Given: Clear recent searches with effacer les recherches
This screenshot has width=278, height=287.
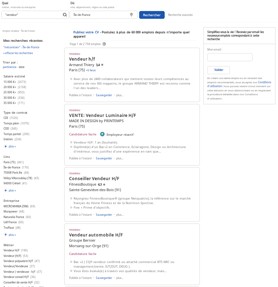Looking at the screenshot, I should coord(18,53).
